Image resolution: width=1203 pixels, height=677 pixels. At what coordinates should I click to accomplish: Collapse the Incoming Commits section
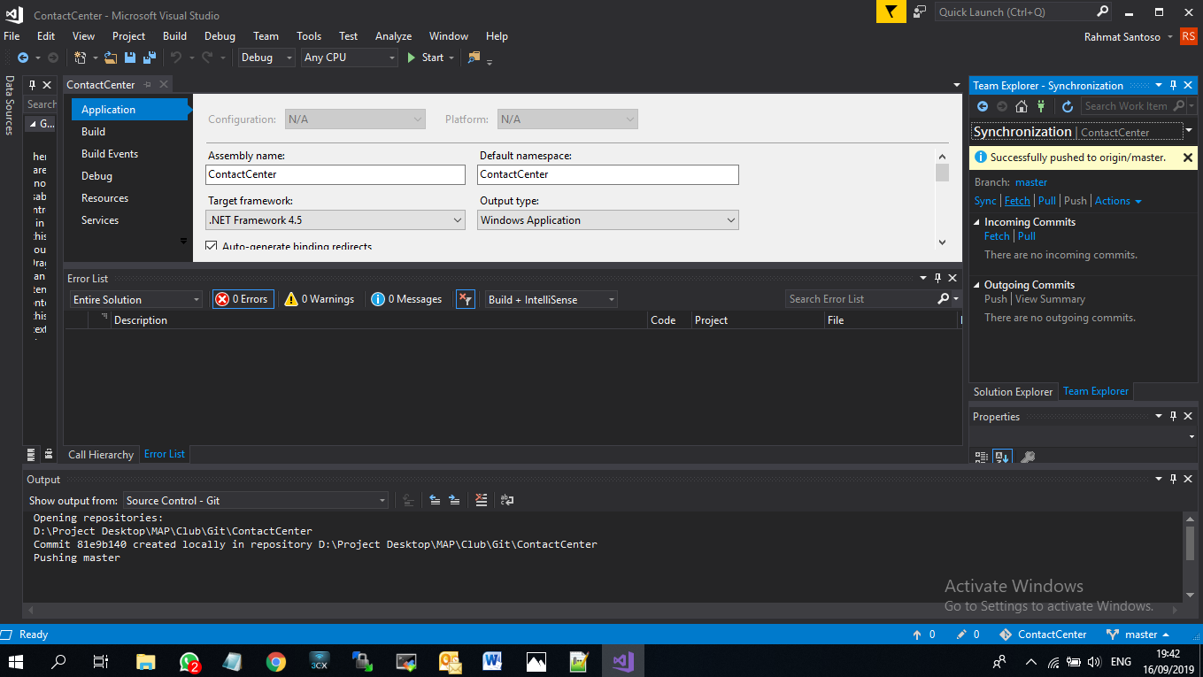click(977, 222)
